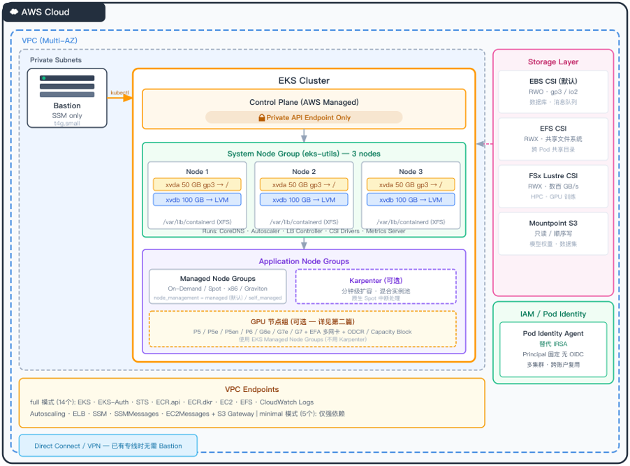The width and height of the screenshot is (630, 466).
Task: Select the FSx Lustre CSI card
Action: [x=553, y=186]
